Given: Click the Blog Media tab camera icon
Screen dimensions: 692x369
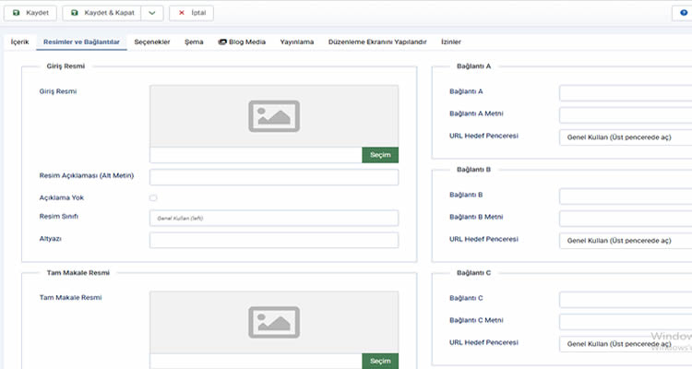Looking at the screenshot, I should click(x=222, y=42).
